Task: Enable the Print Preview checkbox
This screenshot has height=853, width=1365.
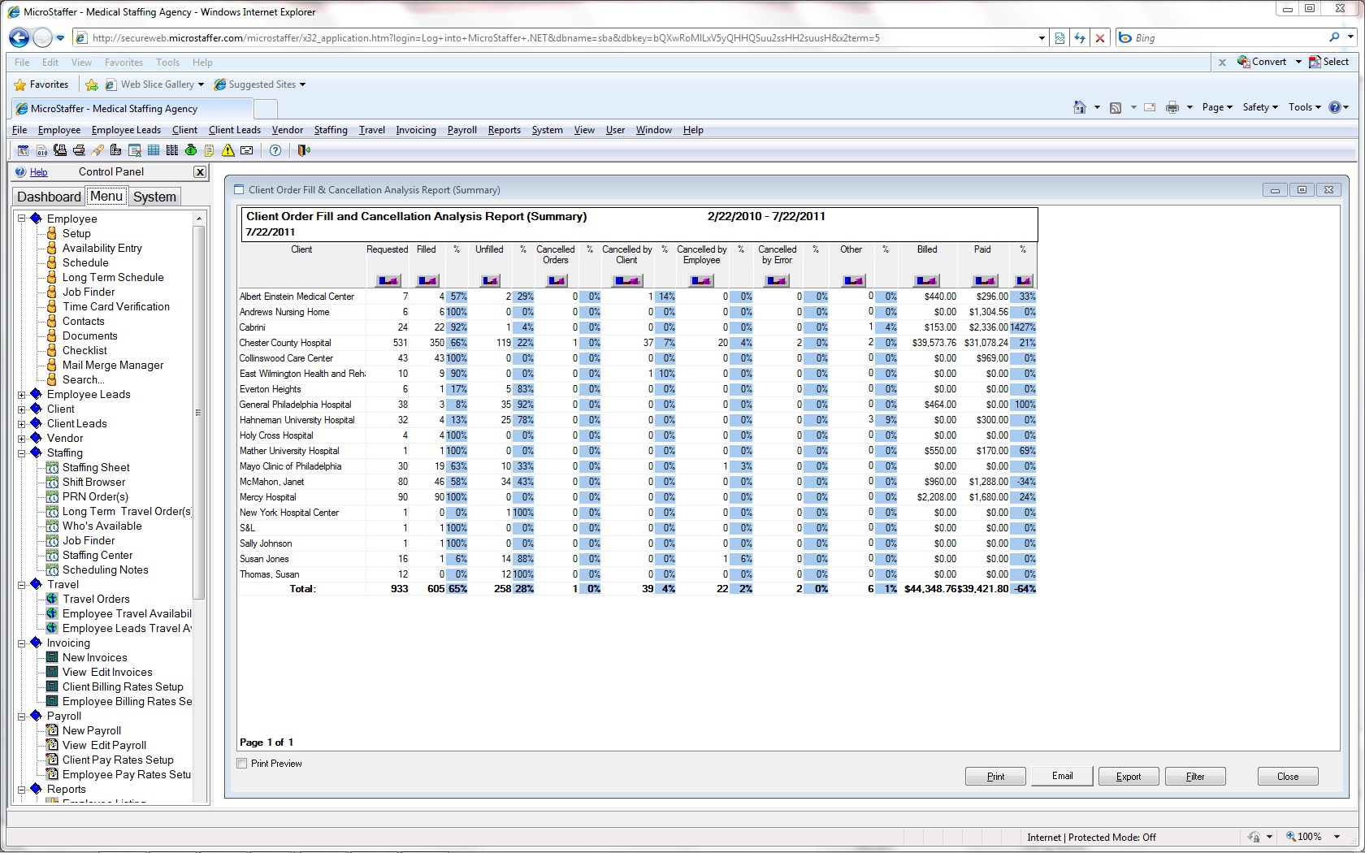Action: (x=242, y=764)
